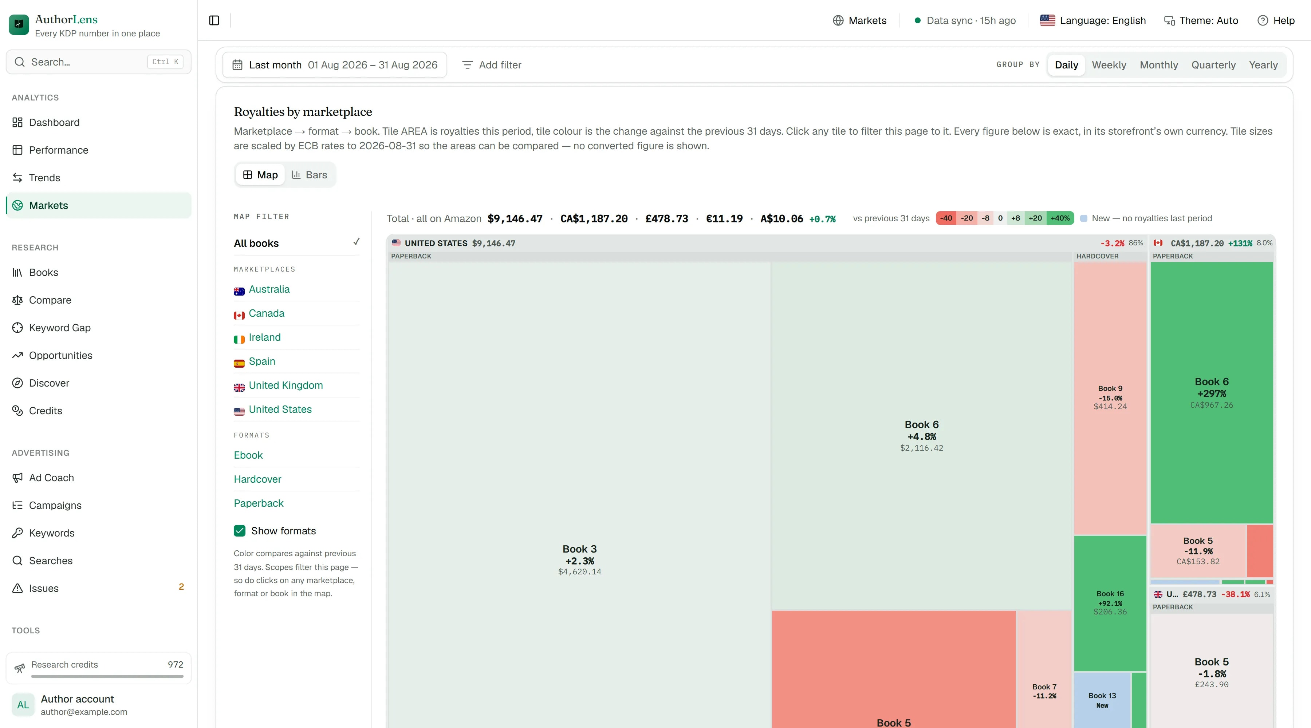Open the Compare tool
Viewport: 1311px width, 728px height.
[99, 300]
